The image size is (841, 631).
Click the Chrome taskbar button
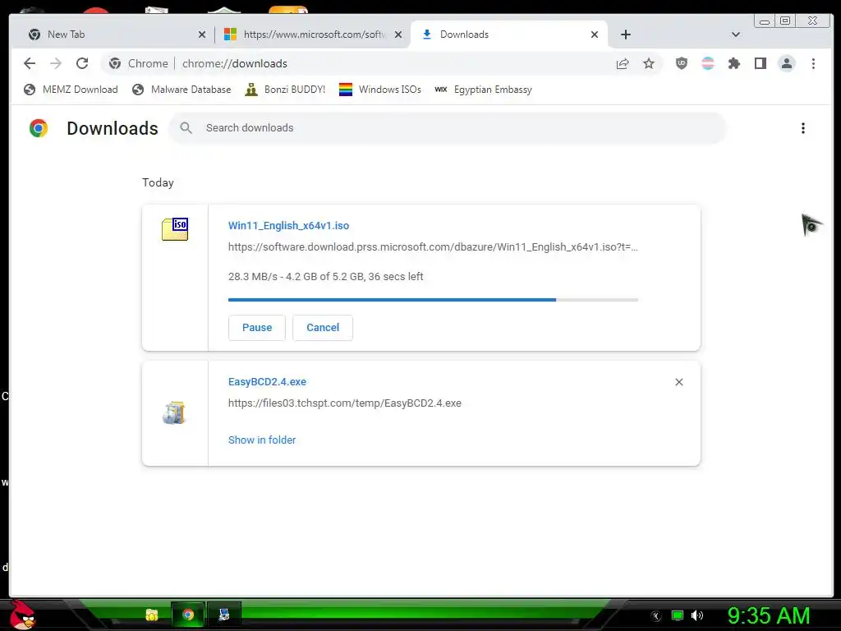click(188, 615)
